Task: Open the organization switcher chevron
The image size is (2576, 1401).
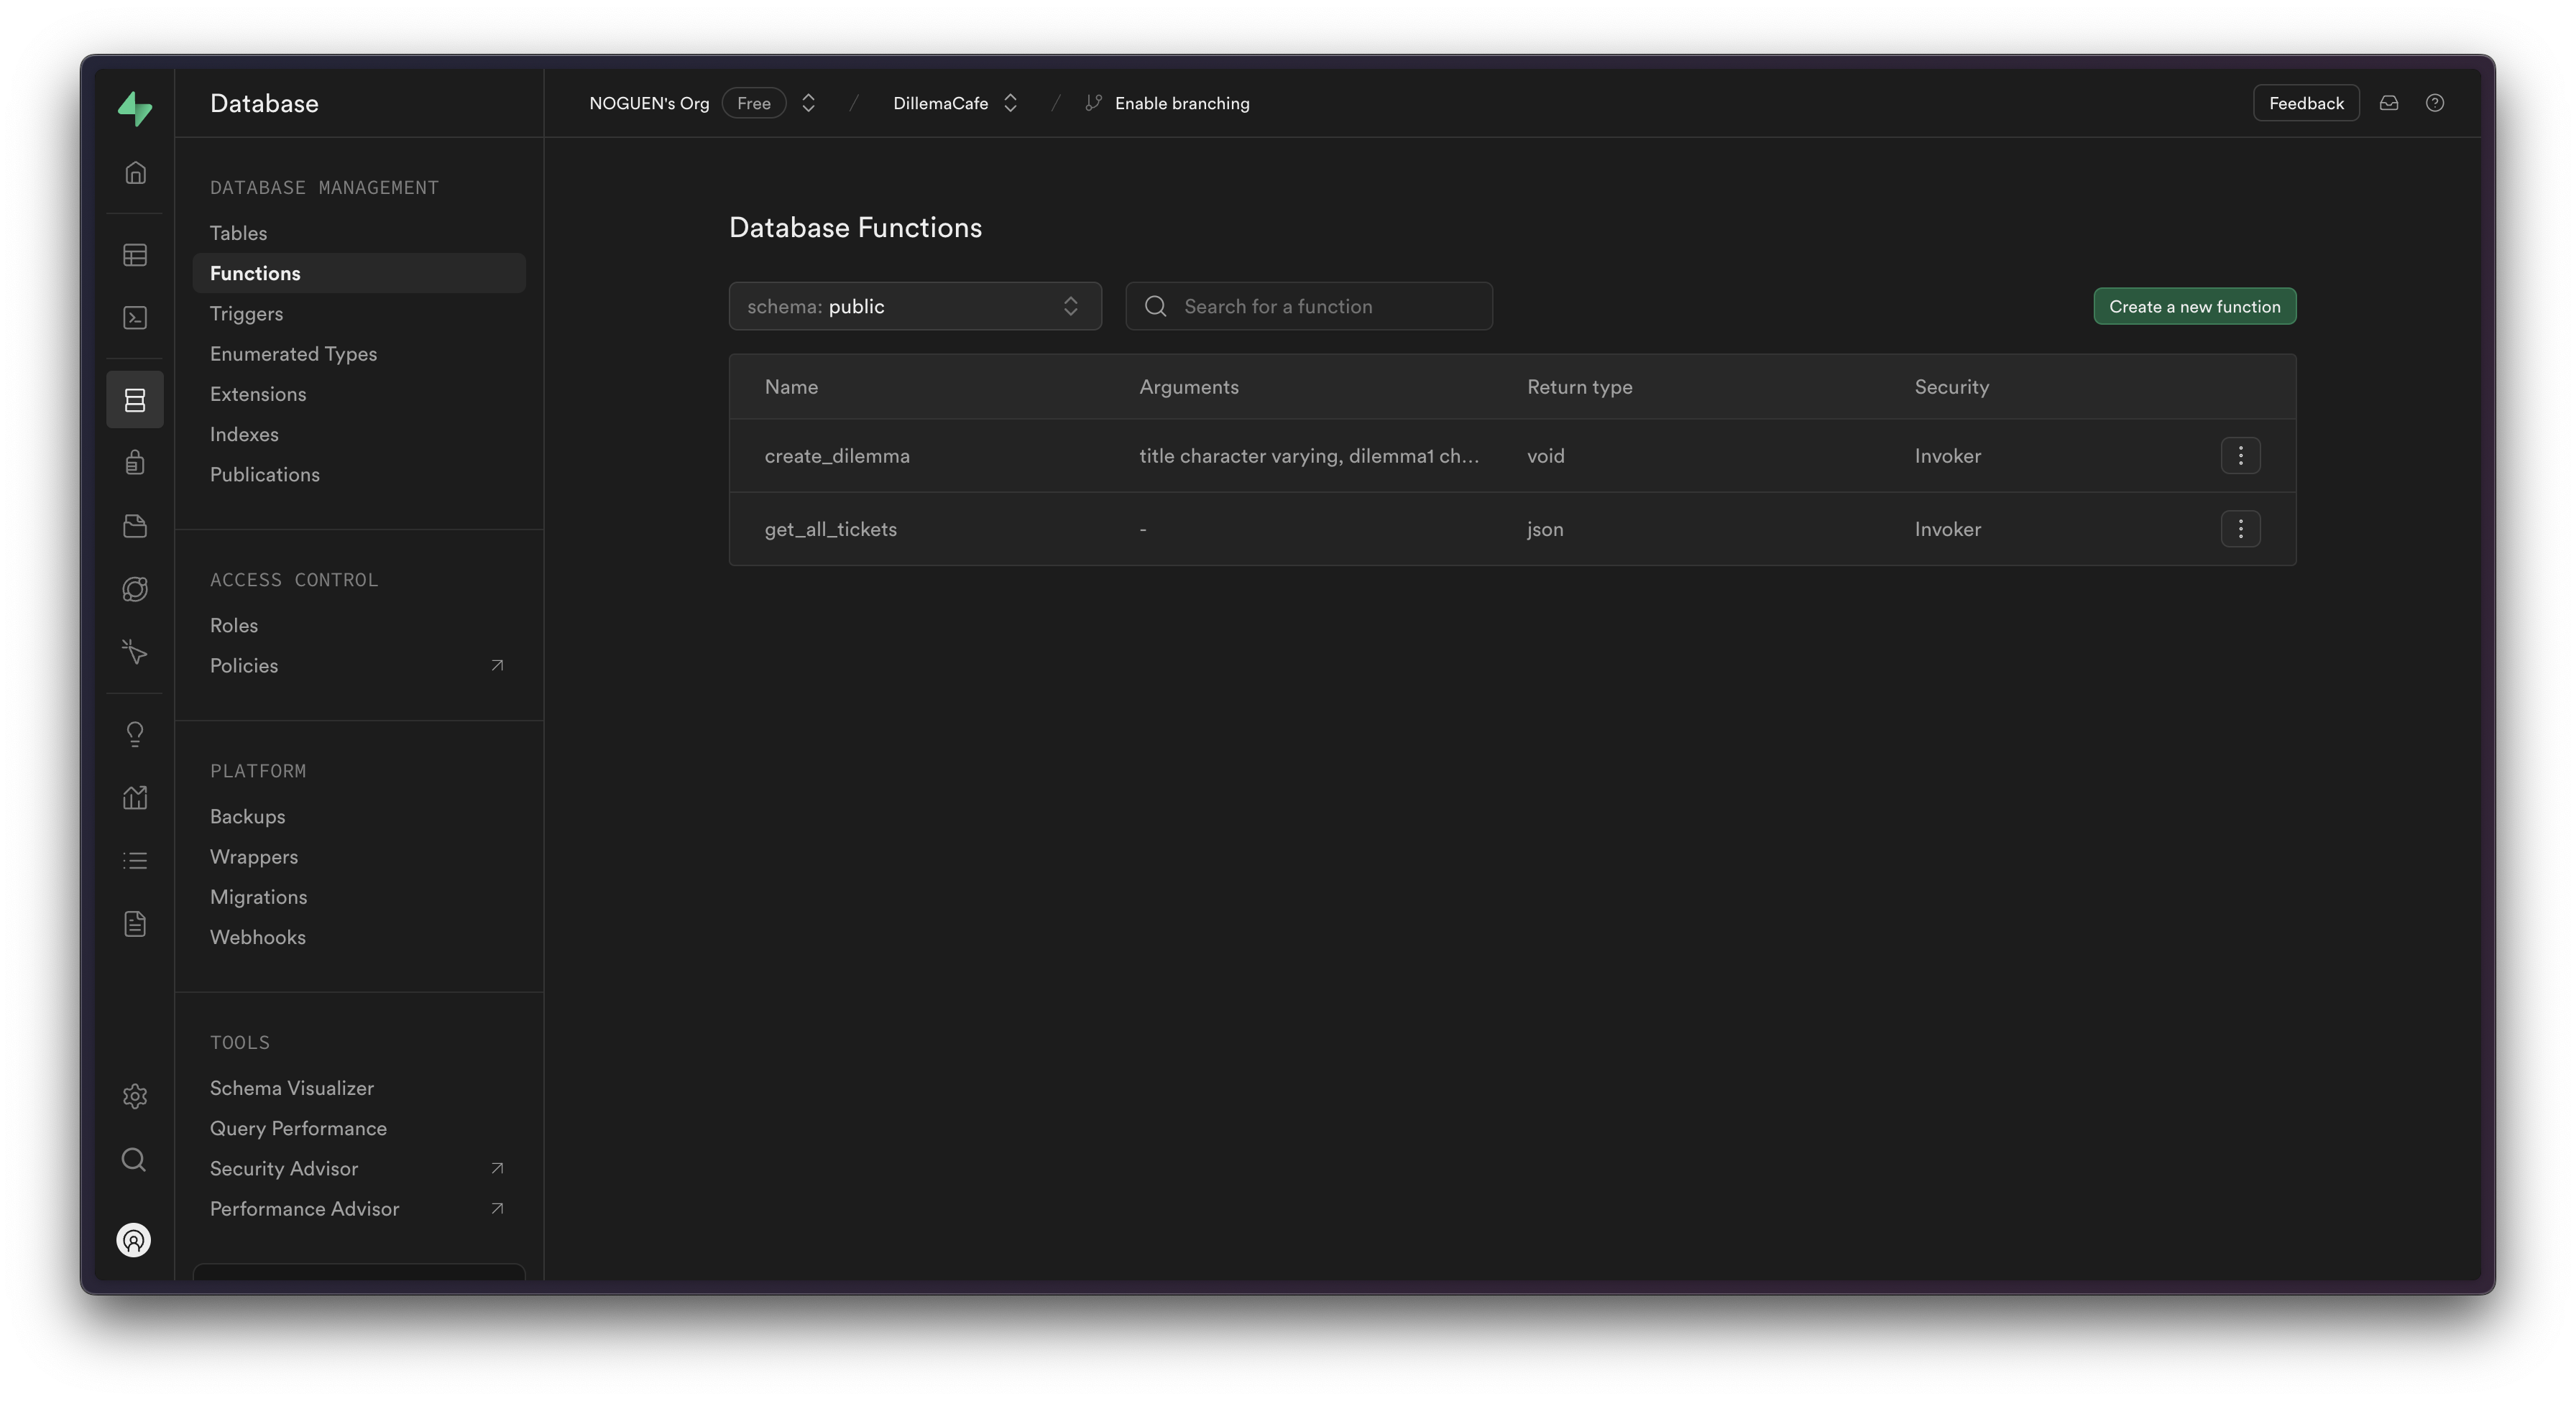Action: 808,103
